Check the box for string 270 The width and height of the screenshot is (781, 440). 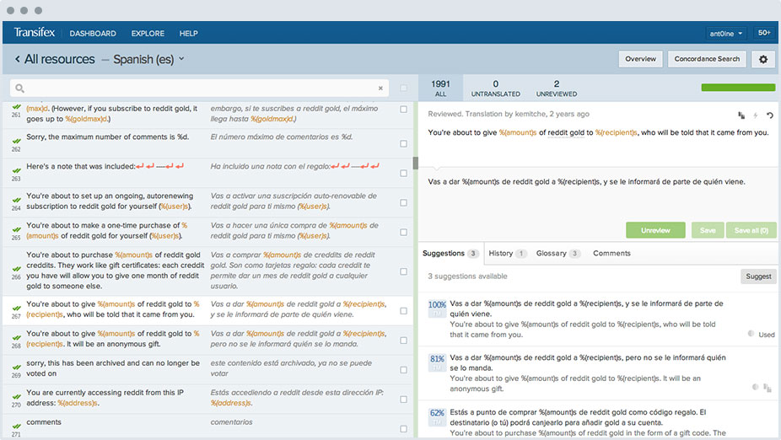pyautogui.click(x=403, y=400)
